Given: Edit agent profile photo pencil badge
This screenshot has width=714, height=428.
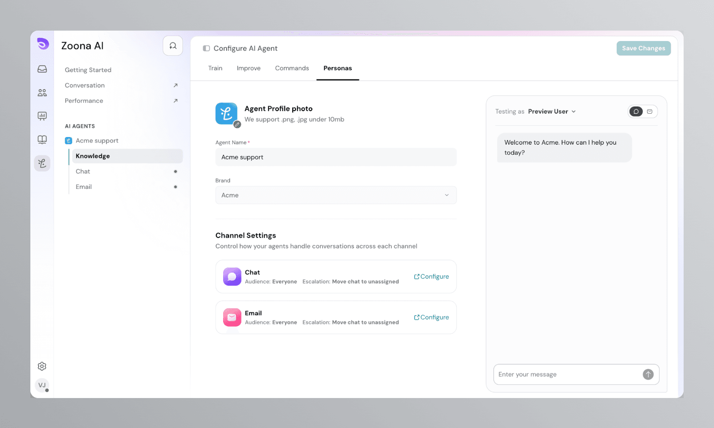Looking at the screenshot, I should (237, 125).
